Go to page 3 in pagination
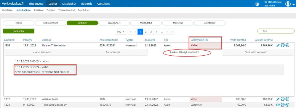The width and height of the screenshot is (296, 108). click(x=151, y=32)
